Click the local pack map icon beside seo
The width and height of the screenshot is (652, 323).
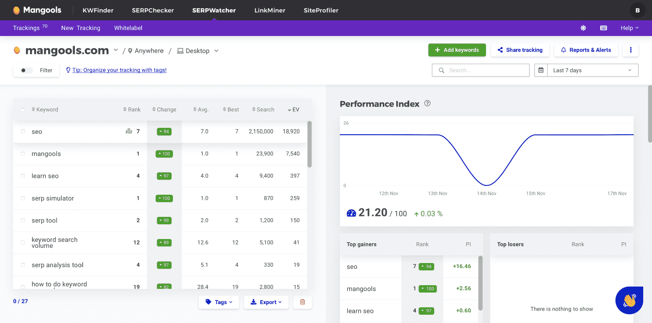pos(129,132)
